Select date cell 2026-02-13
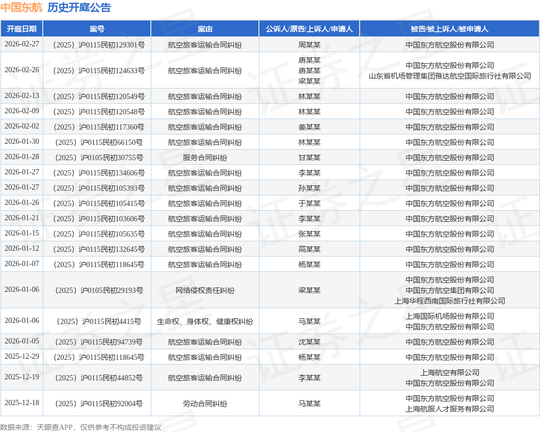Image resolution: width=540 pixels, height=432 pixels. pos(22,95)
